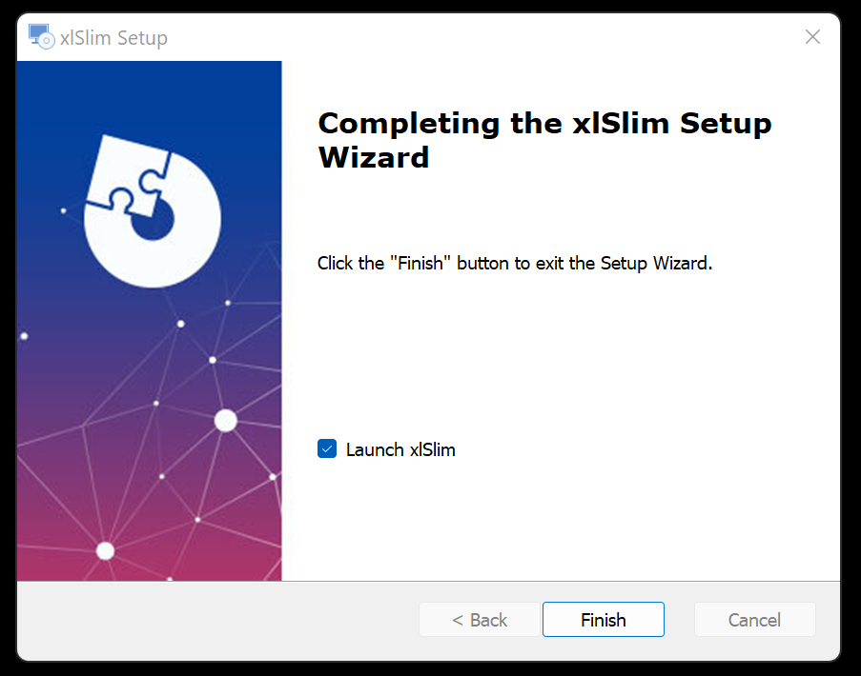Click the 'Finish button to exit' instruction text
The width and height of the screenshot is (861, 676).
(x=515, y=263)
